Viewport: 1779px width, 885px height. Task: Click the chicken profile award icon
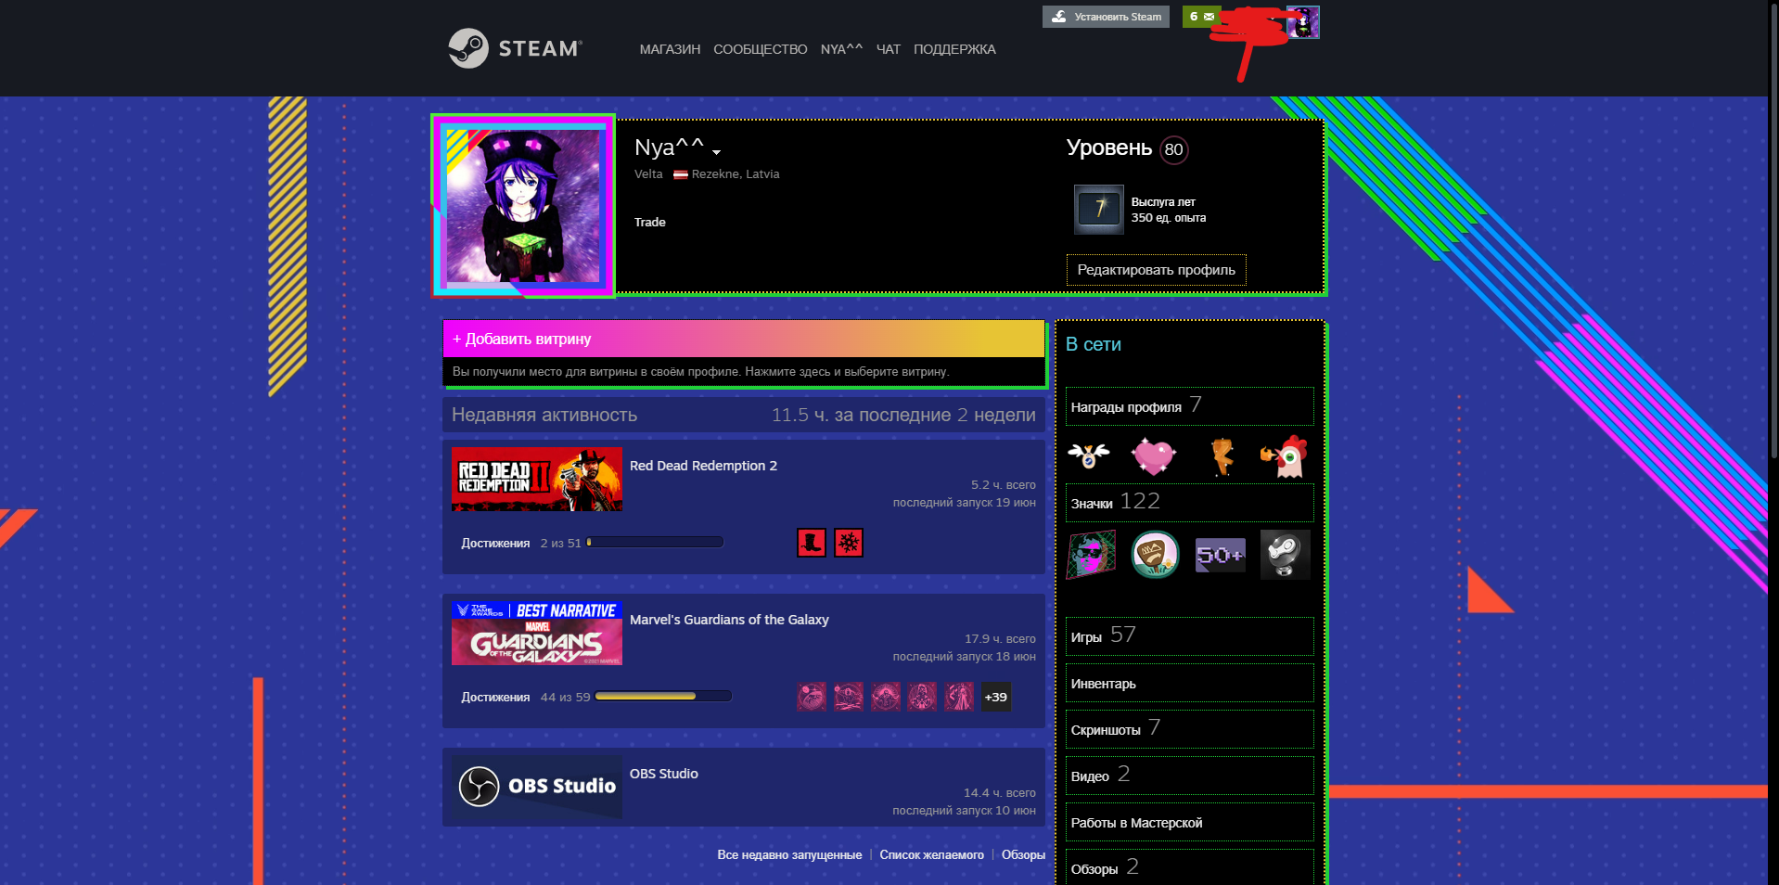point(1285,455)
